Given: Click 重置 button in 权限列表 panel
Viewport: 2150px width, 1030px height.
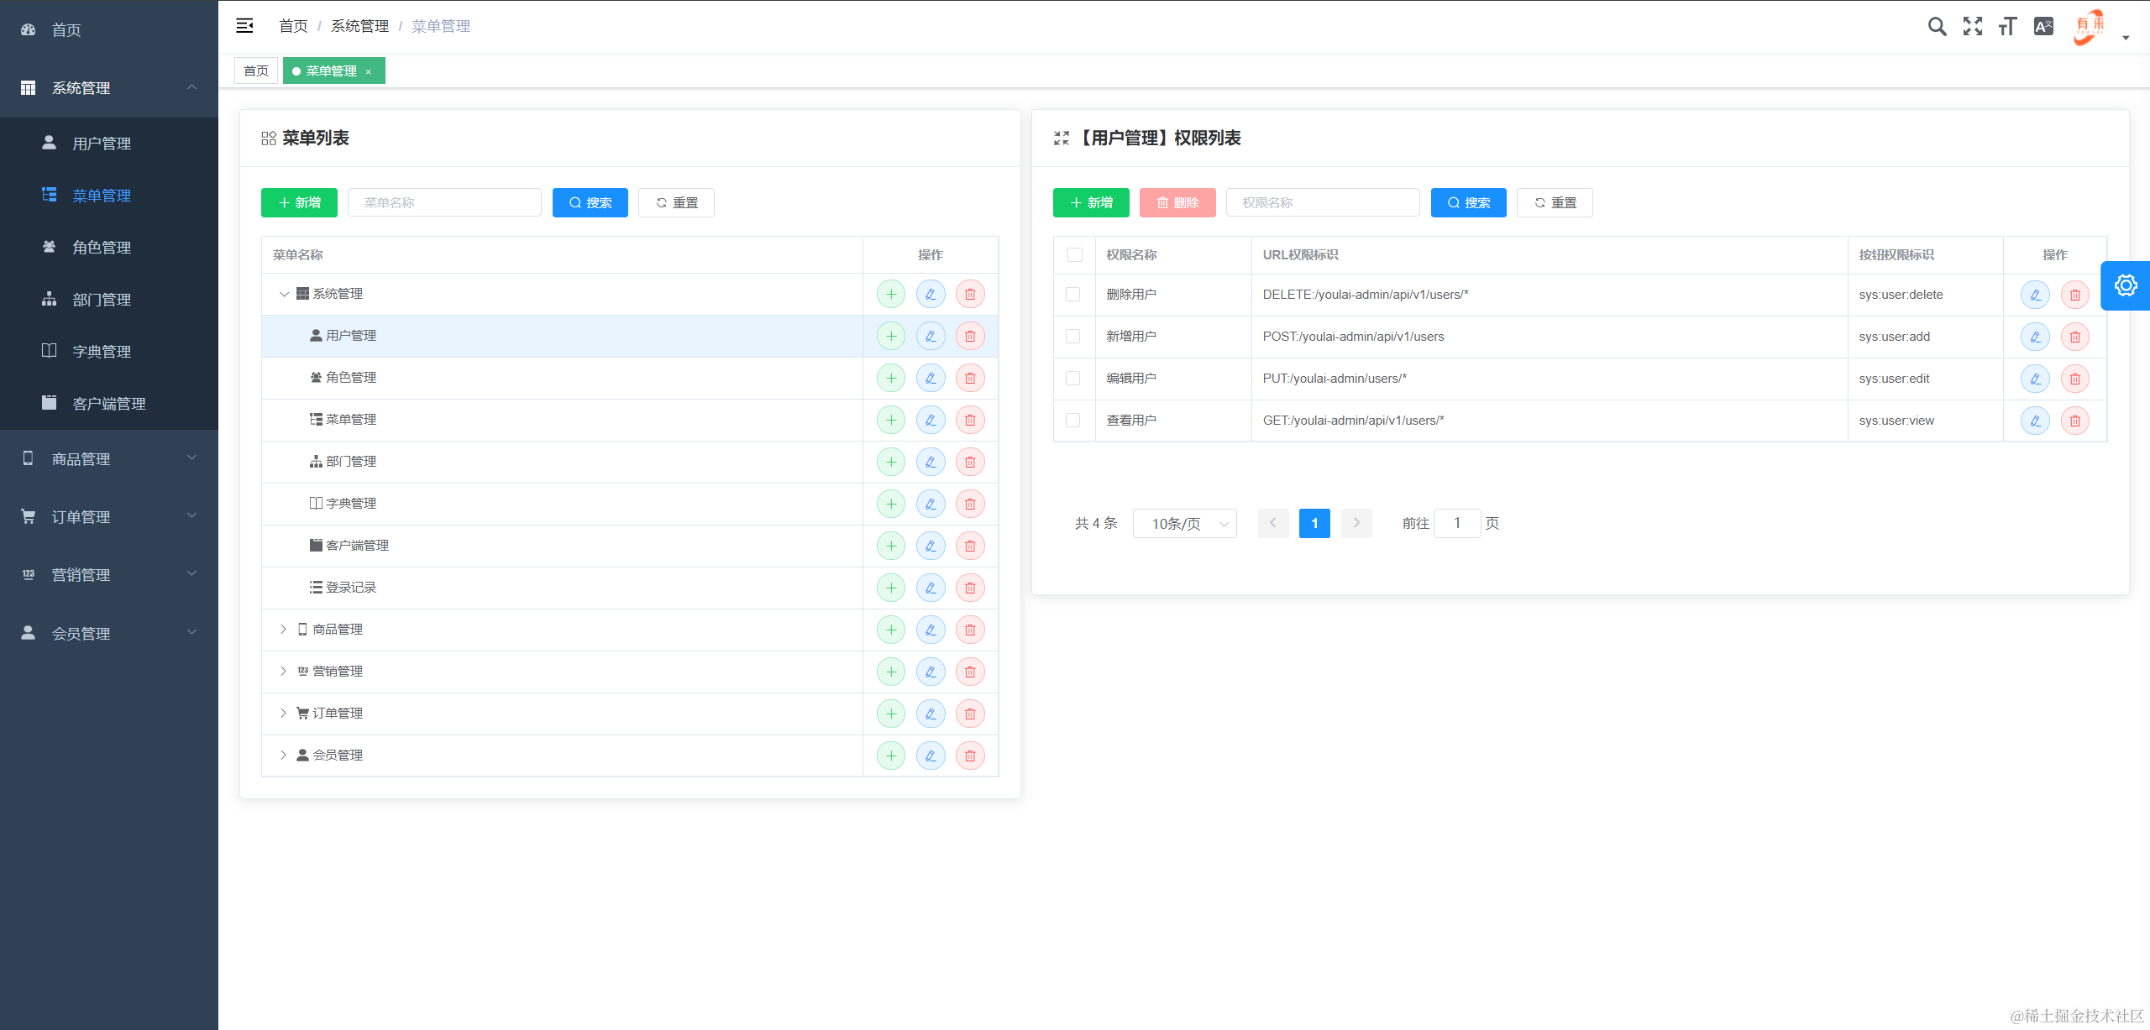Looking at the screenshot, I should (1555, 203).
